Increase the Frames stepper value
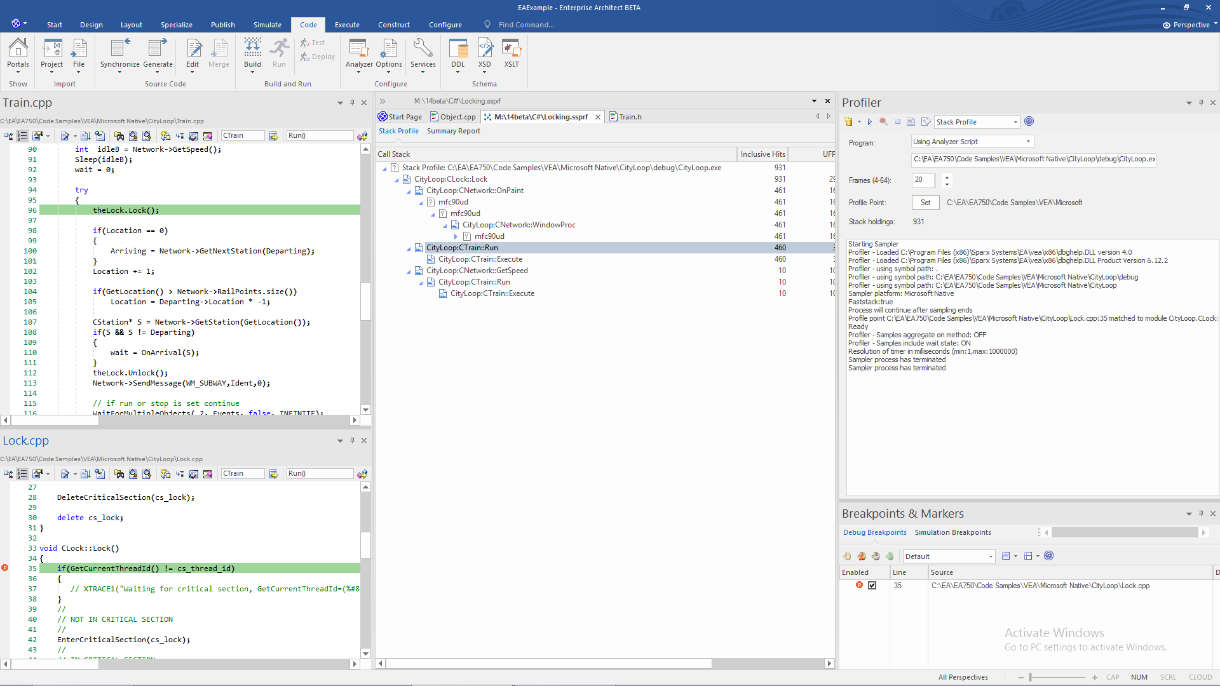 coord(947,177)
